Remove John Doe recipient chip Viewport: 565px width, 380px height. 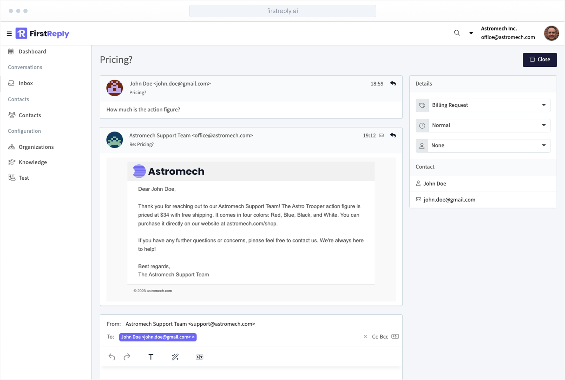(x=193, y=337)
